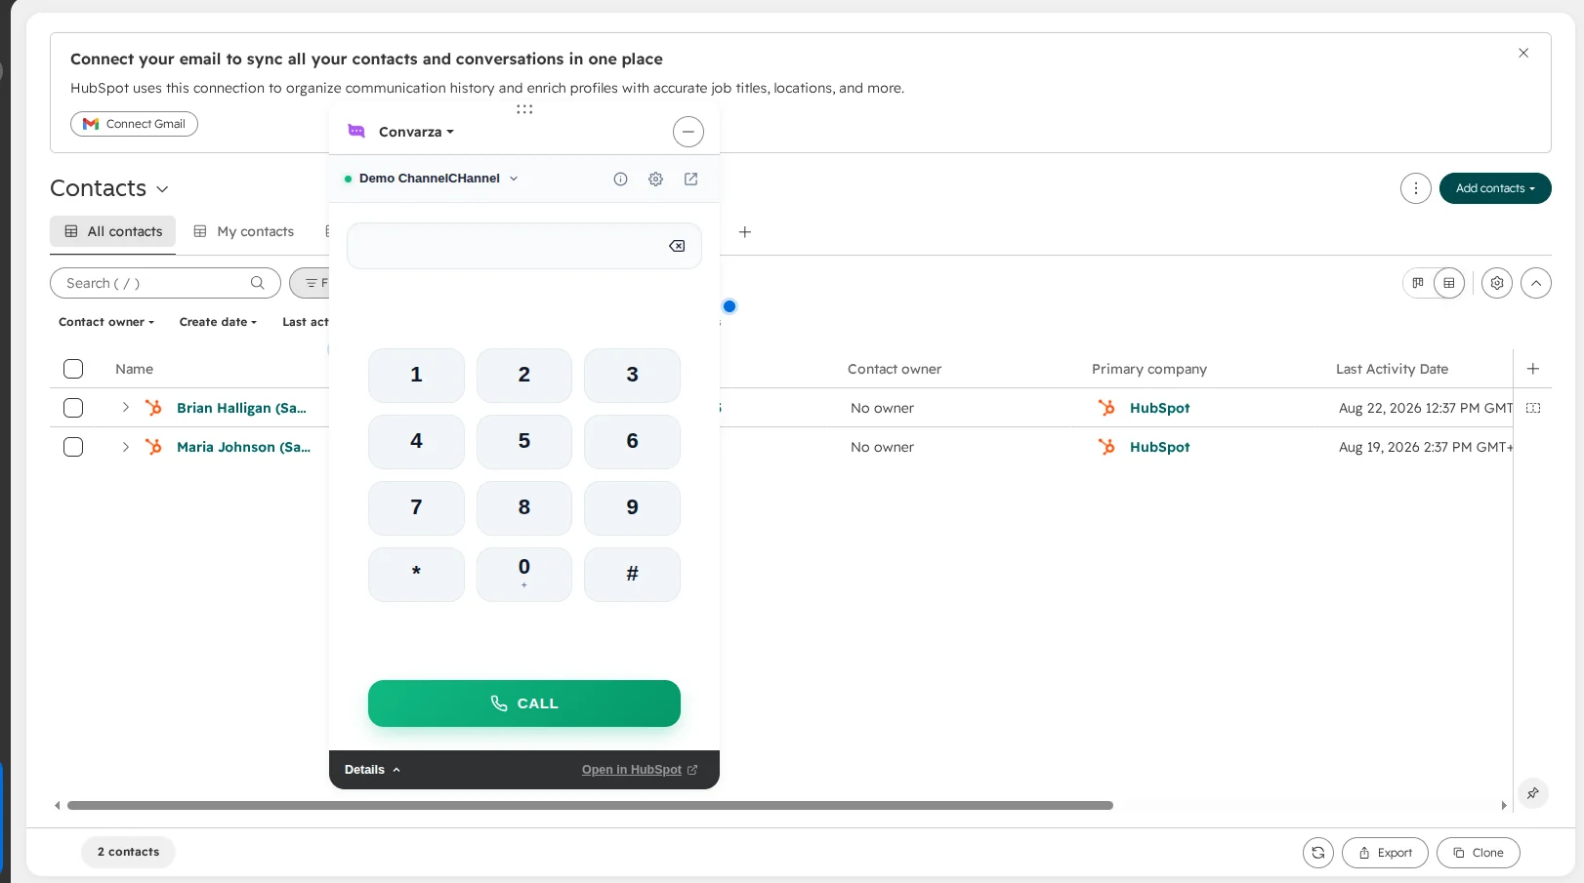Click the dialer drag handle dots
The height and width of the screenshot is (883, 1584).
point(524,109)
